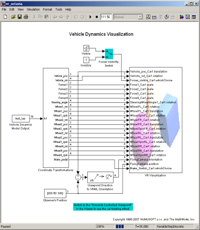Start simulation with the play button

click(x=90, y=17)
